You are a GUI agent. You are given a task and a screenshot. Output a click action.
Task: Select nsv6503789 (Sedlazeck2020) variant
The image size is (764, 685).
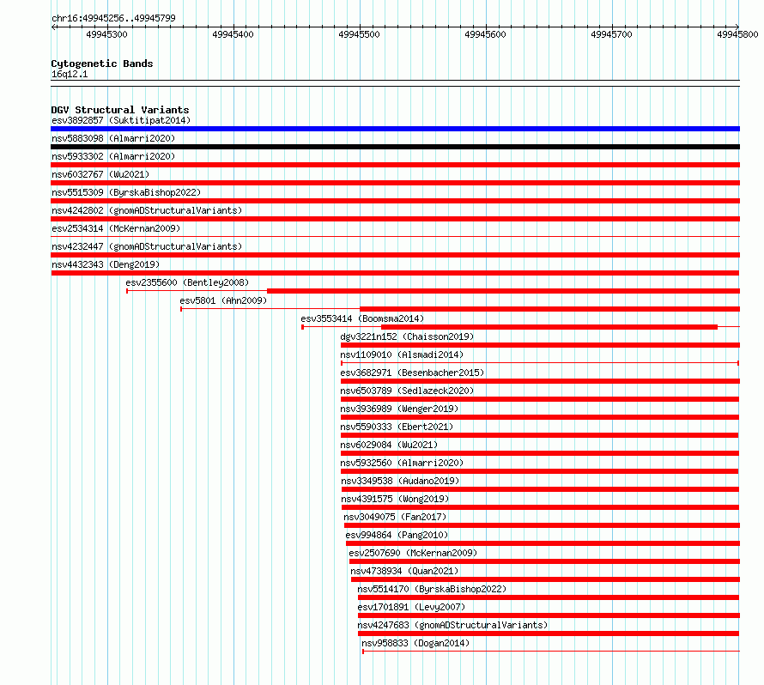click(407, 391)
